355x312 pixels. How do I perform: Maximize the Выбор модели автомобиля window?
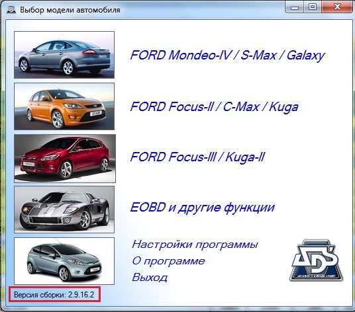click(313, 7)
